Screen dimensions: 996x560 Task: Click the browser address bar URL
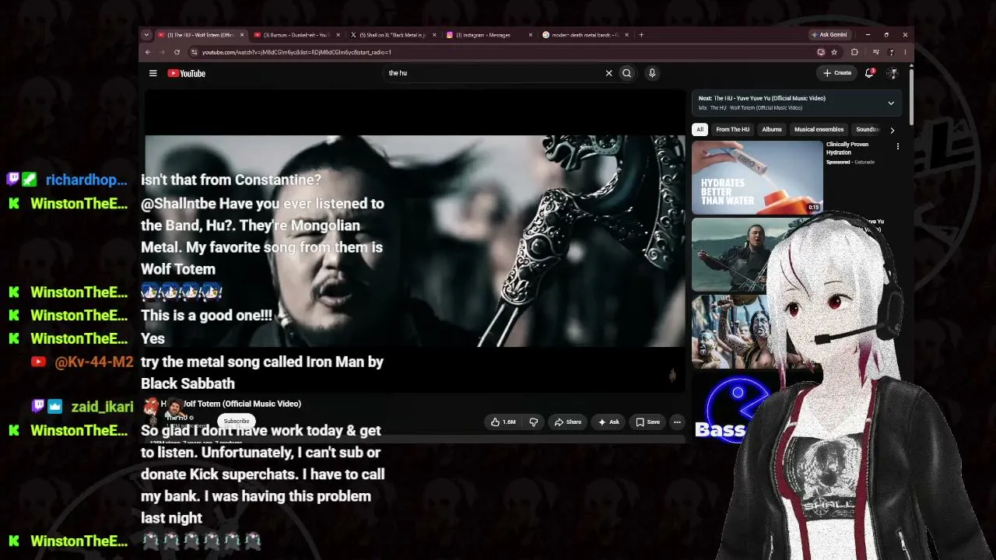[296, 52]
